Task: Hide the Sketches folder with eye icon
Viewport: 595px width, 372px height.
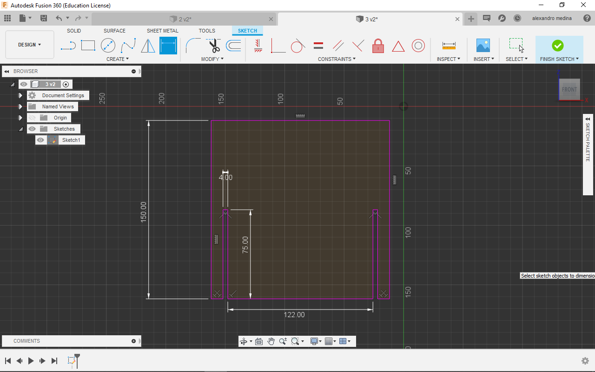Action: (32, 129)
